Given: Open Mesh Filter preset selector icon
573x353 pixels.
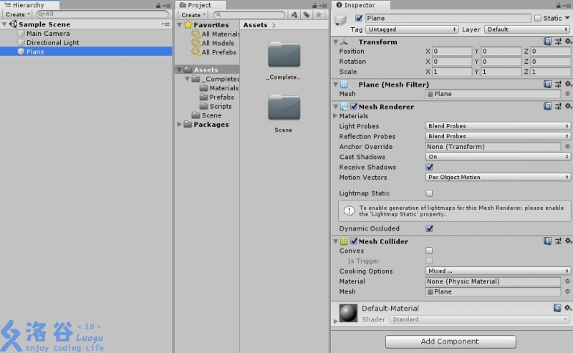Looking at the screenshot, I should click(558, 84).
